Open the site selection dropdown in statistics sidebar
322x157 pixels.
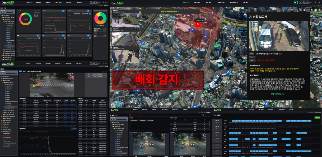[x=8, y=12]
